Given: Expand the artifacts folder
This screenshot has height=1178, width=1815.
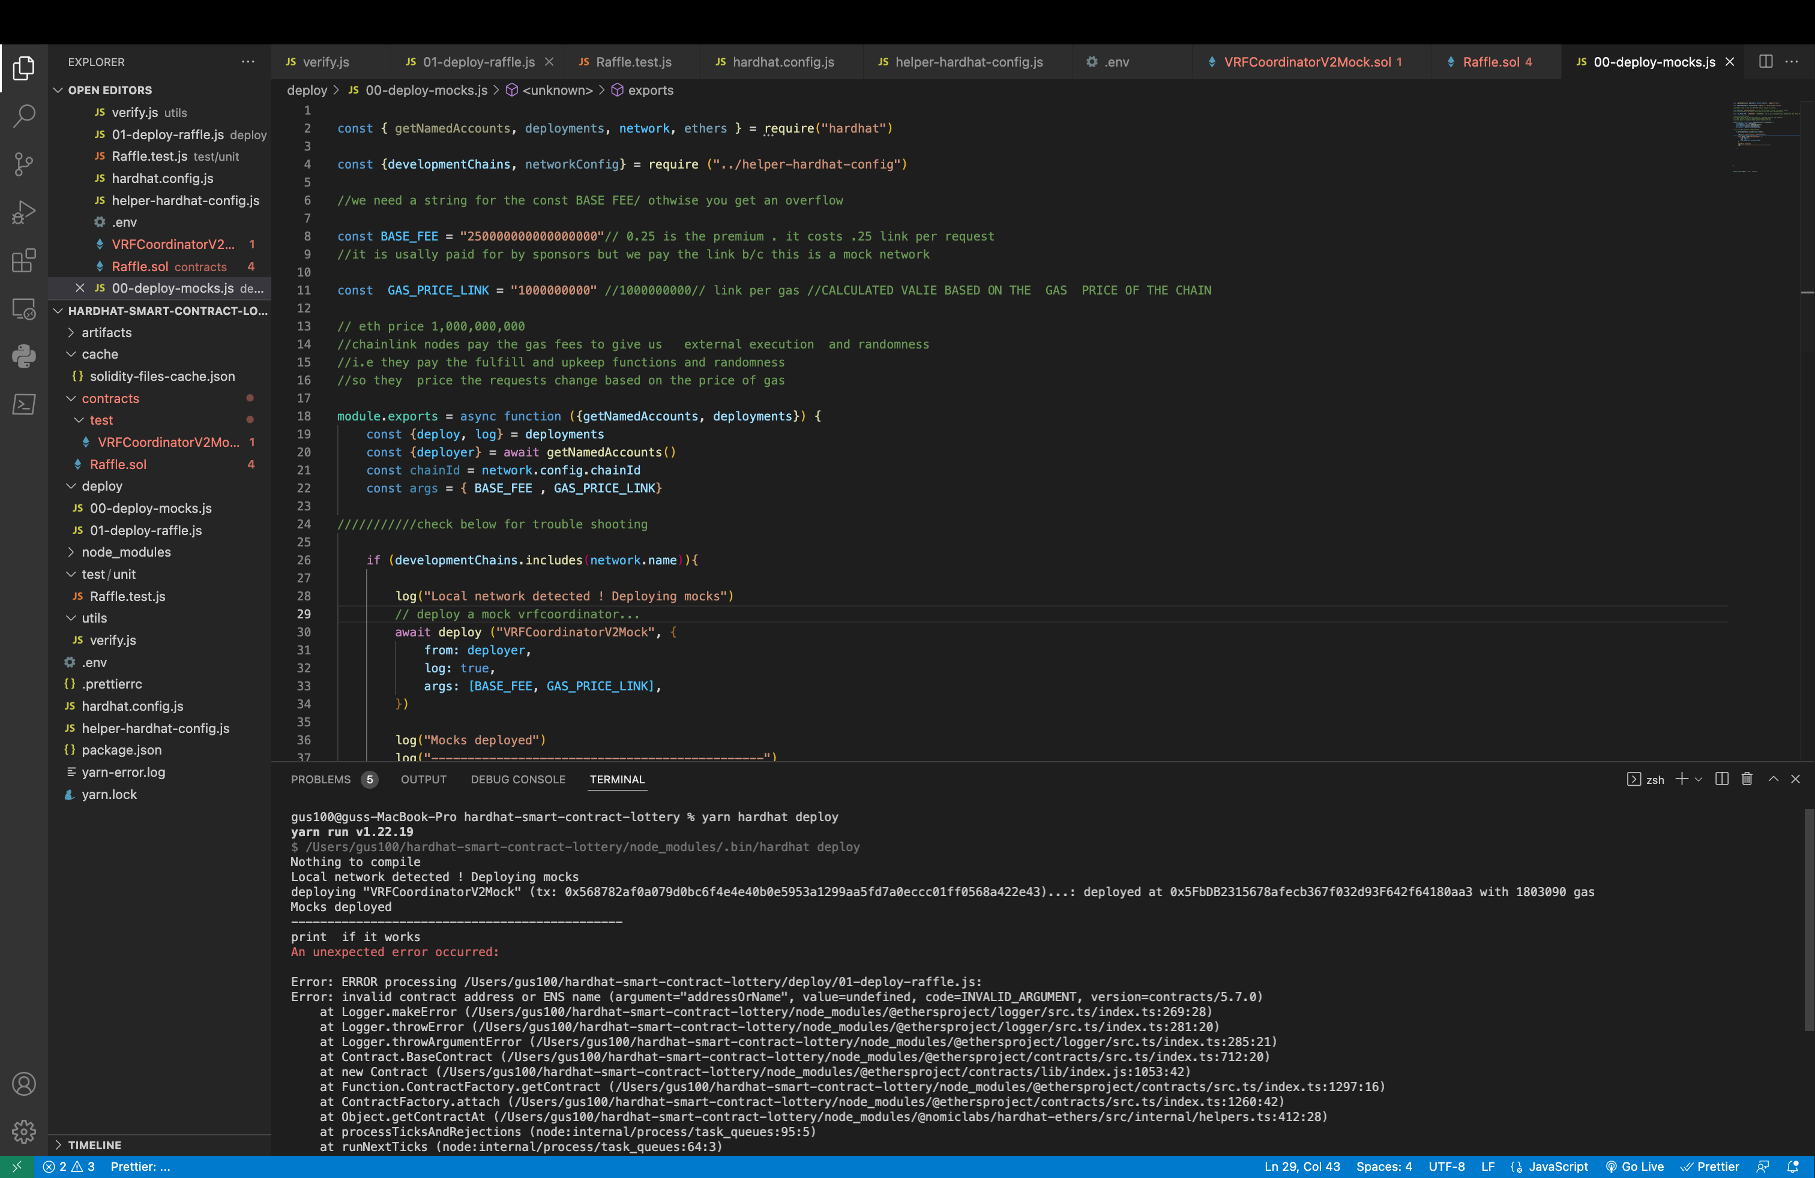Looking at the screenshot, I should (160, 332).
